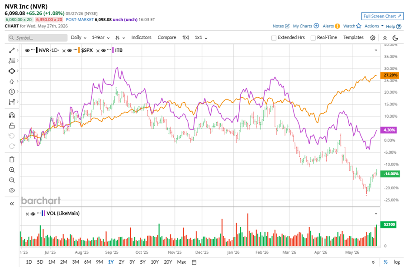The width and height of the screenshot is (408, 270).
Task: Switch to dark mode moon icon
Action: click(x=395, y=38)
